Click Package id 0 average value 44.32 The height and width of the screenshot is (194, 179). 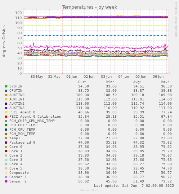[139, 143]
